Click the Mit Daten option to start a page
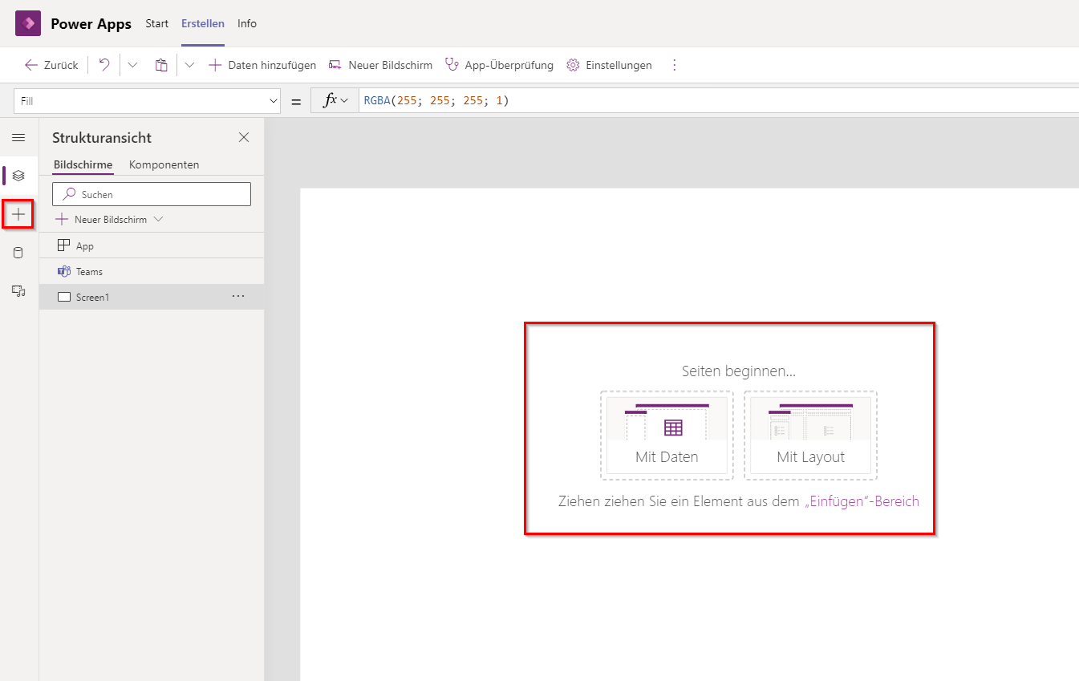Viewport: 1079px width, 681px height. [x=666, y=436]
